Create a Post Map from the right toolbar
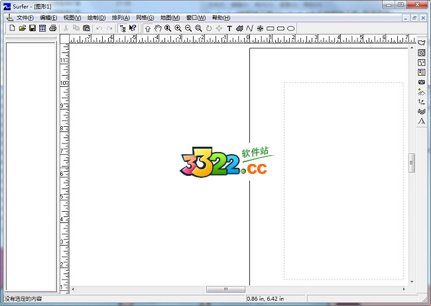The width and height of the screenshot is (431, 306). click(x=421, y=62)
